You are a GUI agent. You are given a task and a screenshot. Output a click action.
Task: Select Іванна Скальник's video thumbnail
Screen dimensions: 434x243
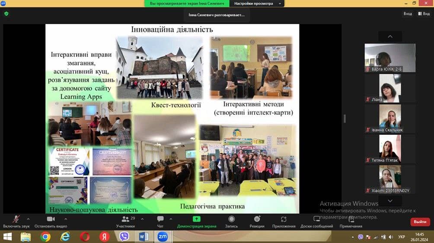pos(390,118)
